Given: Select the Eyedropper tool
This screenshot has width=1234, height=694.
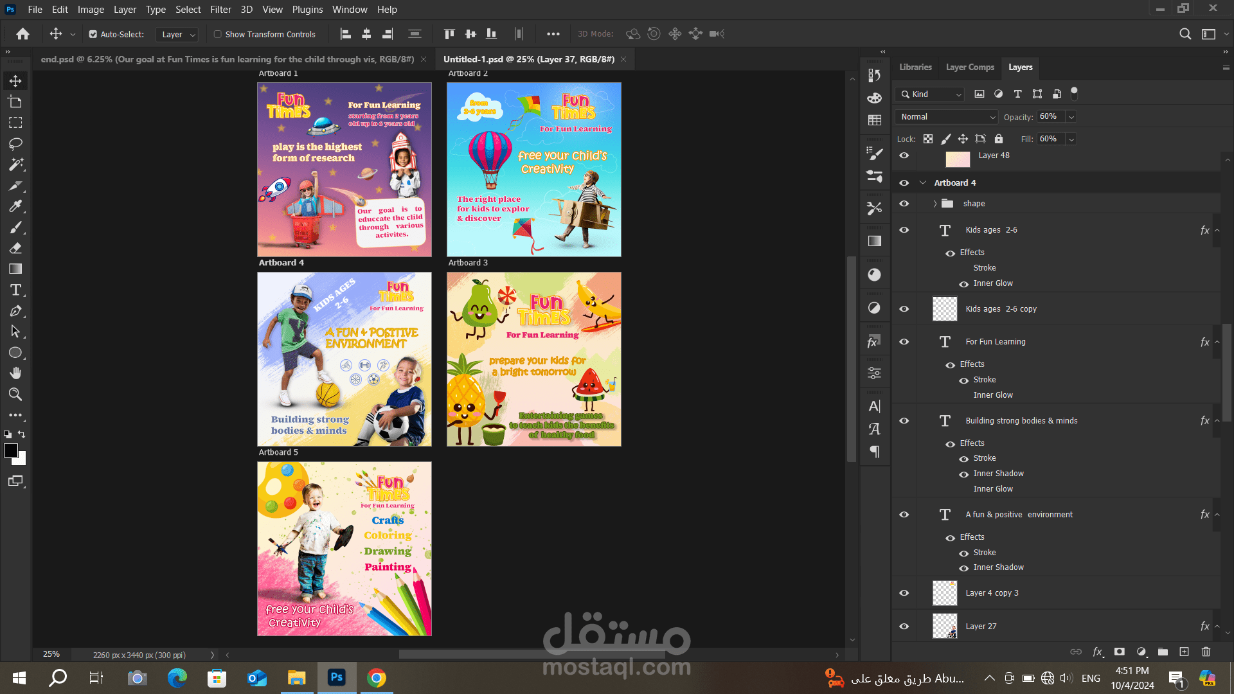Looking at the screenshot, I should point(15,206).
